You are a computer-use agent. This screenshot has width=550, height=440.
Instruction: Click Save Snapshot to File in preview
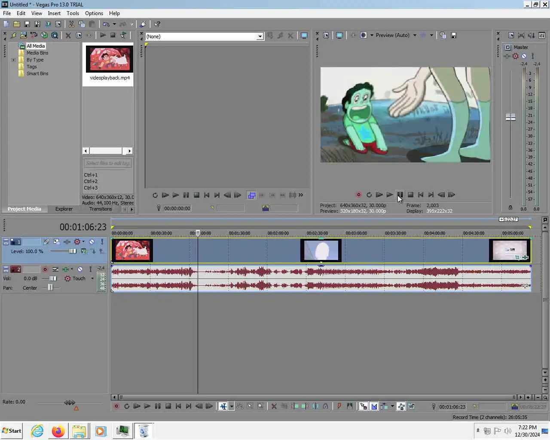point(453,35)
